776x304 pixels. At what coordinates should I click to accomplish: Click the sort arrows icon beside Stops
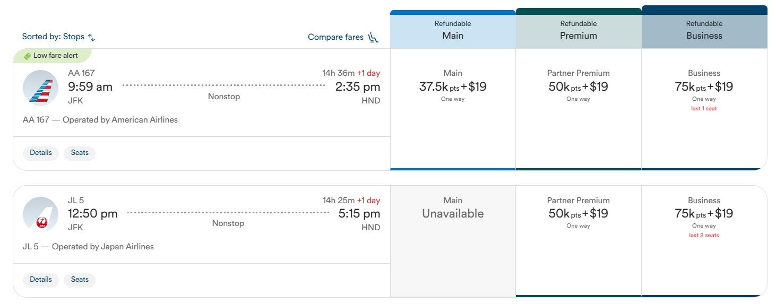tap(91, 37)
